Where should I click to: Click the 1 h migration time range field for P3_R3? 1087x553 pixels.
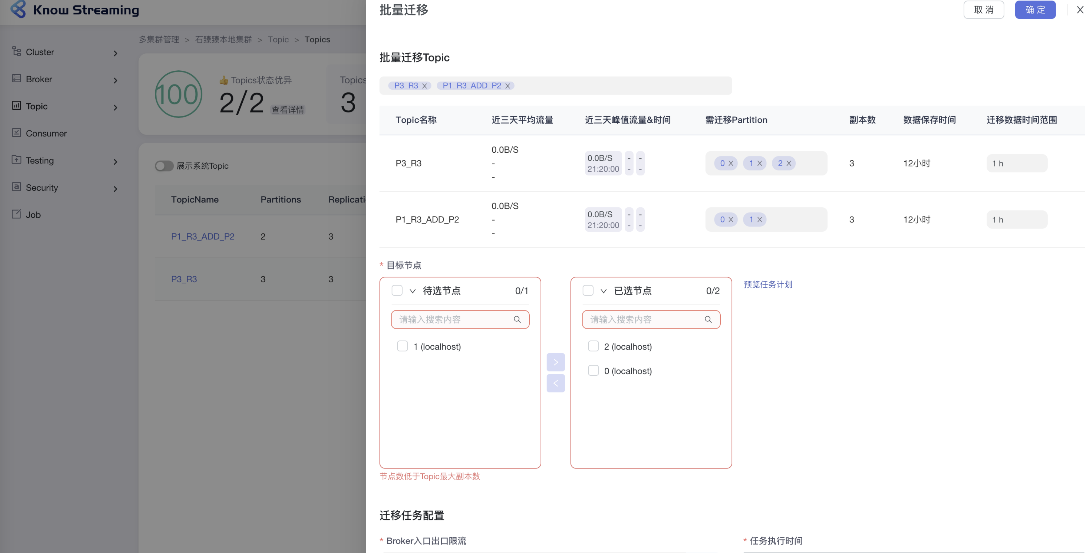point(1017,163)
